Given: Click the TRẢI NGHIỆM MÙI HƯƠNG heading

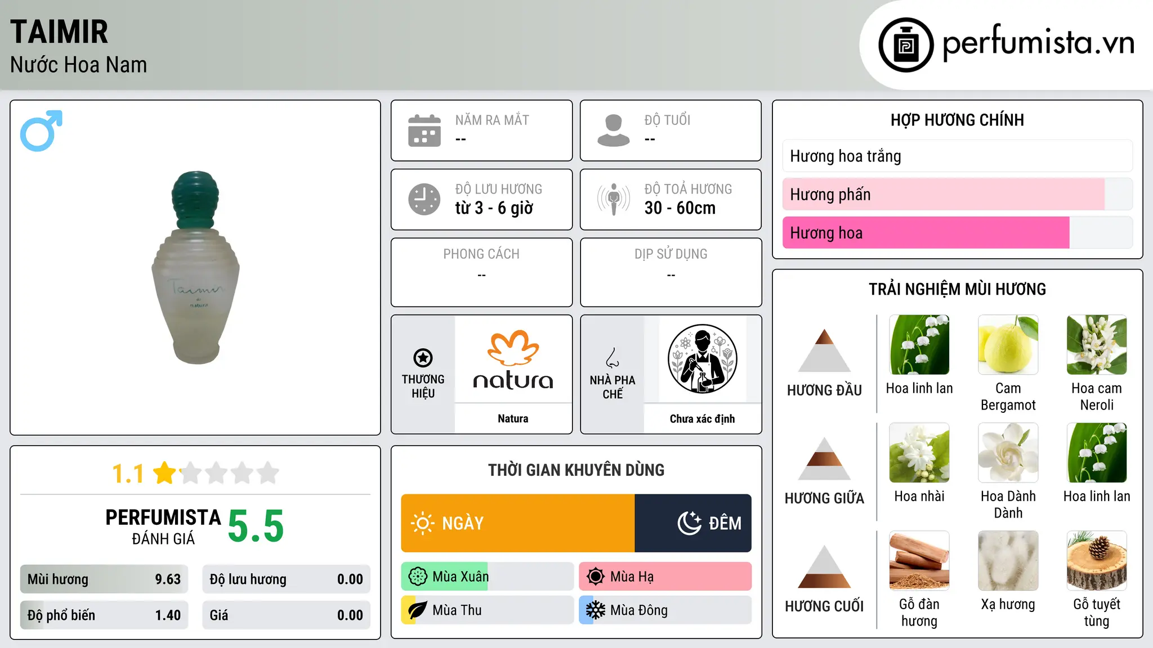Looking at the screenshot, I should [957, 289].
